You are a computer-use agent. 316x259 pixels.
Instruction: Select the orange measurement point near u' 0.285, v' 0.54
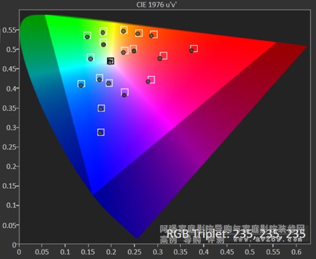(151, 36)
